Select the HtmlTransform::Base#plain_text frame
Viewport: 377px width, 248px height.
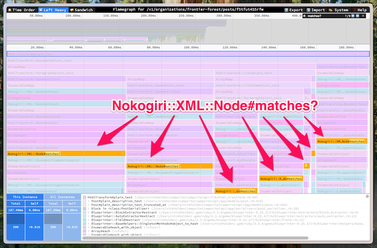170,86
